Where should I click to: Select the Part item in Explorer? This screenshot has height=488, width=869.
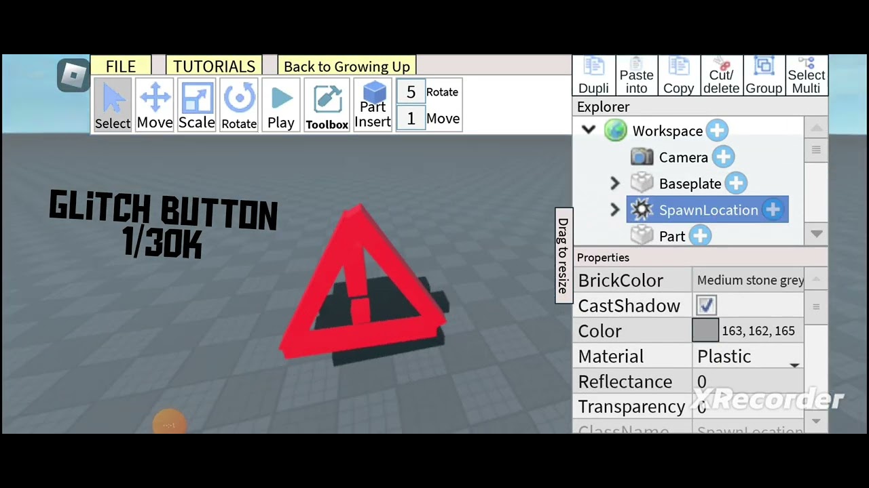point(671,236)
